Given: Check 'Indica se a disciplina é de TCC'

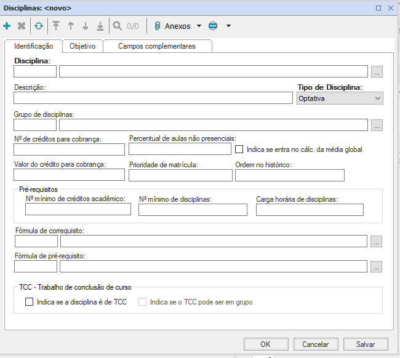Looking at the screenshot, I should coord(29,302).
